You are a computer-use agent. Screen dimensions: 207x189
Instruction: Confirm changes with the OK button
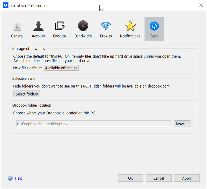tap(130, 178)
